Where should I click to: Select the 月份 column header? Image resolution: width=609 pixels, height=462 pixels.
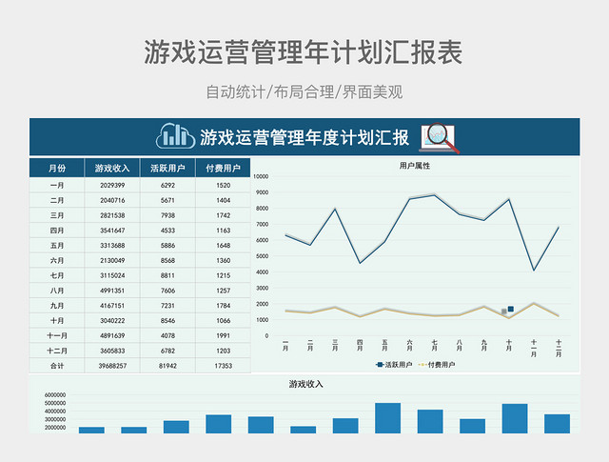pos(57,168)
